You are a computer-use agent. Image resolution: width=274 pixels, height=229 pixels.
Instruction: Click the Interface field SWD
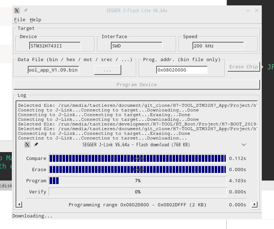click(x=137, y=46)
